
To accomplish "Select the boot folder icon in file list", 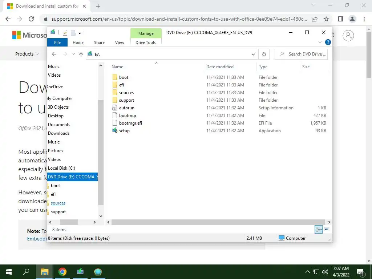I will tap(114, 77).
